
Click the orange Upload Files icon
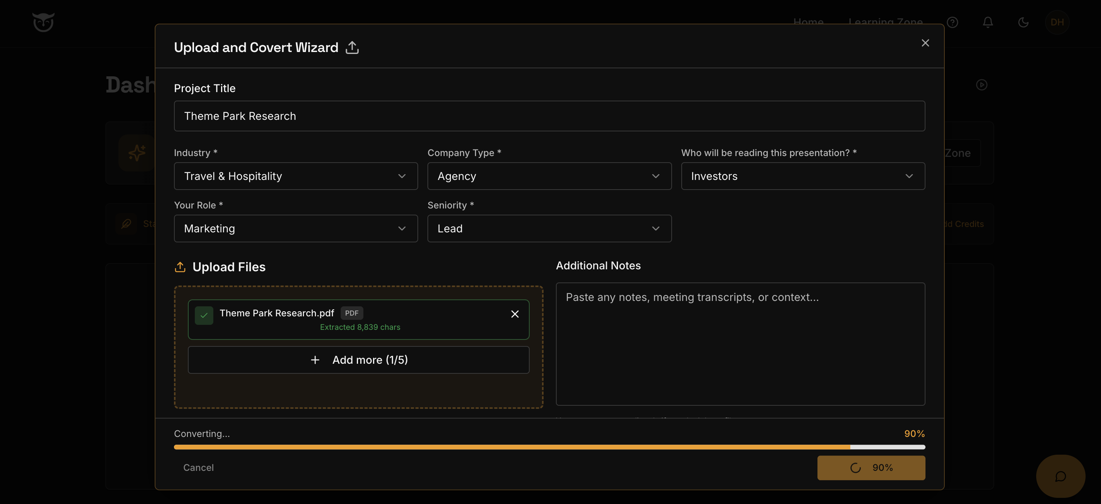click(x=181, y=267)
